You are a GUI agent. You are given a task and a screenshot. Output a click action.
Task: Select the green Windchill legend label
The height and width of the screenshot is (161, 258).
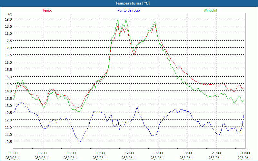210,10
